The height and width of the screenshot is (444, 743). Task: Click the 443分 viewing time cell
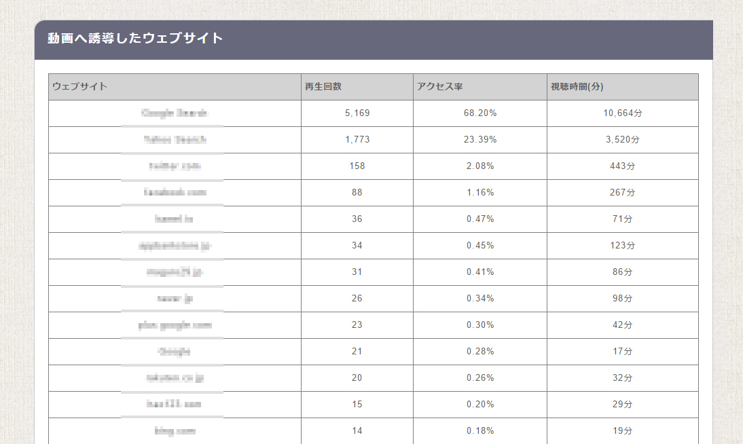click(x=623, y=166)
